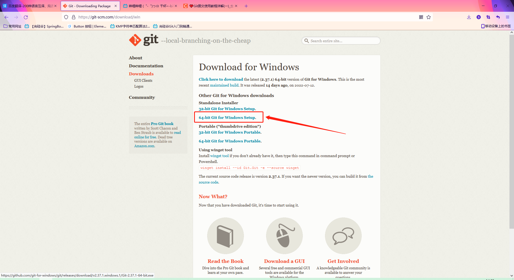Open the 尚硅谷Git入门到精通 bookmark
Viewport: 514px width, 280px height.
173,26
